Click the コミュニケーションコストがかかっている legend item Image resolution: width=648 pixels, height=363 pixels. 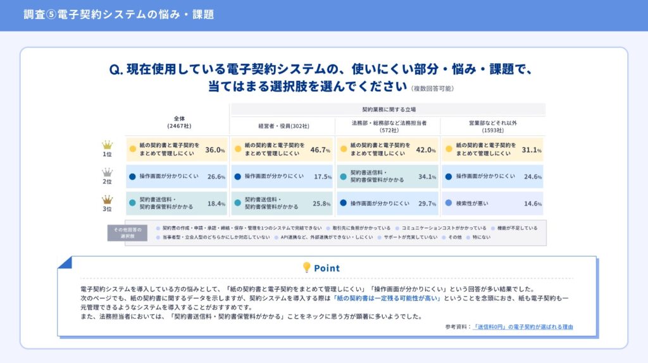tap(441, 228)
